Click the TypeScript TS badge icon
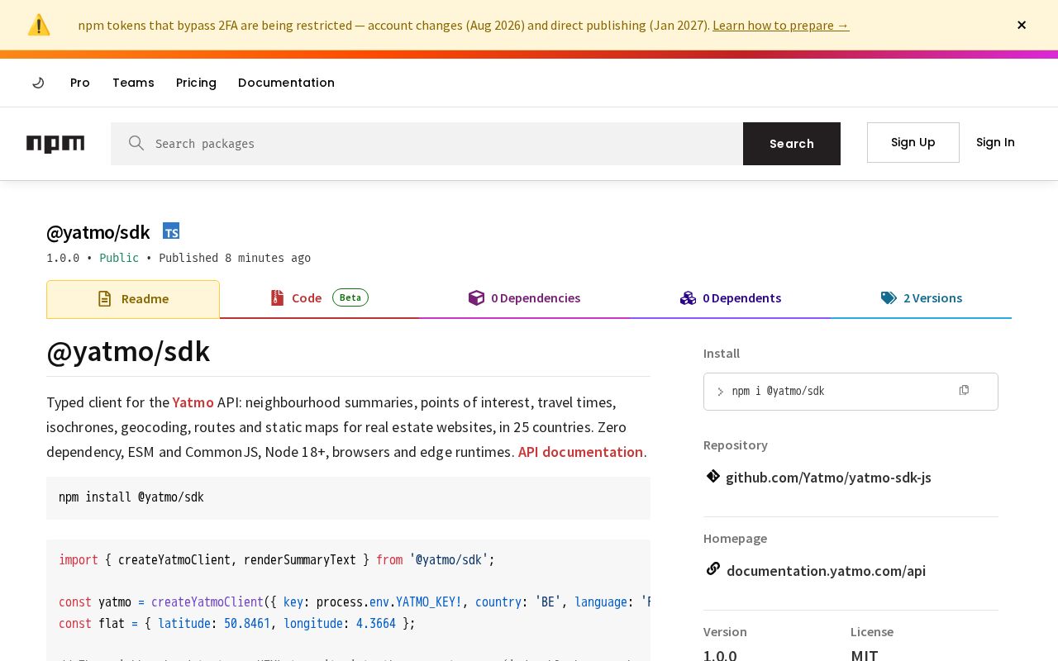Viewport: 1058px width, 661px height. [x=171, y=231]
